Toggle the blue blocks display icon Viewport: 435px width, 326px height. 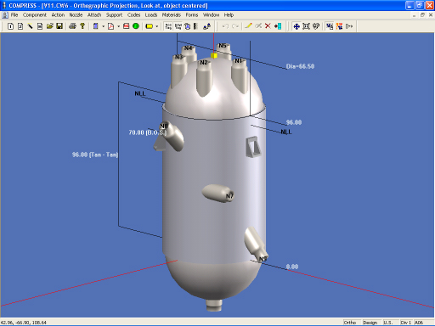pos(330,26)
